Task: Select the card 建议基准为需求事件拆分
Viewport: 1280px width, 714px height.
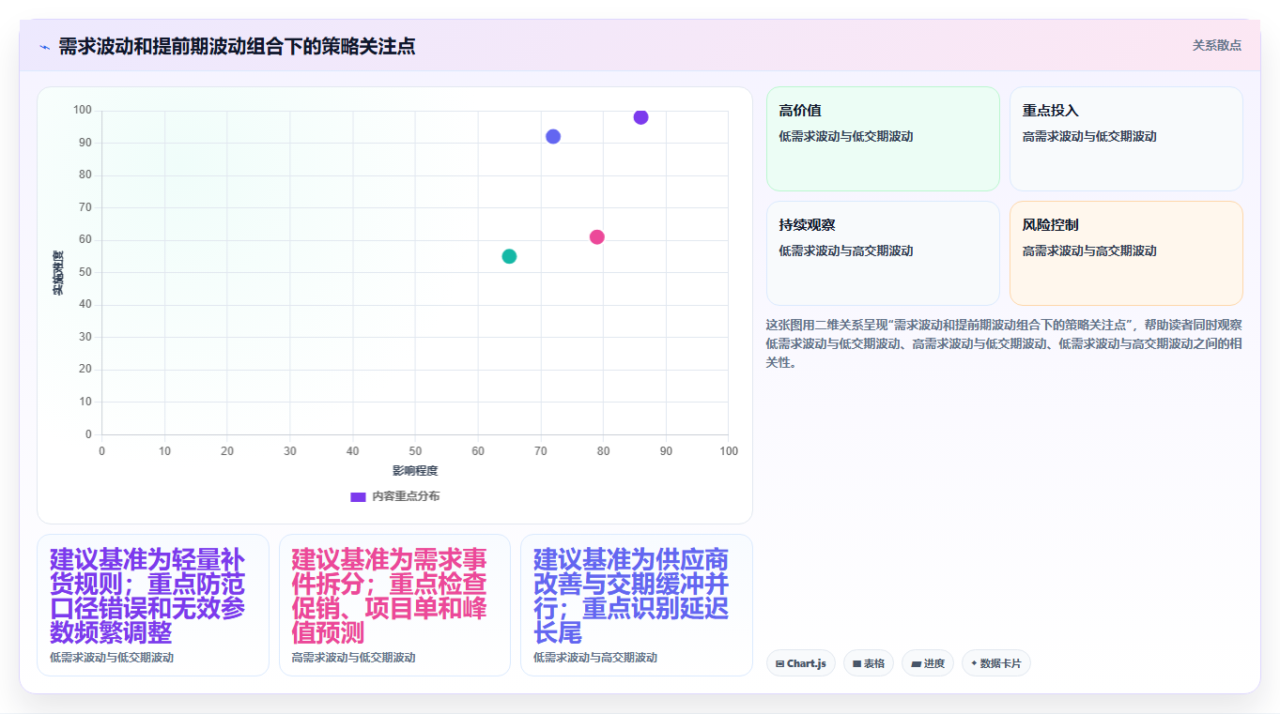Action: coord(394,605)
